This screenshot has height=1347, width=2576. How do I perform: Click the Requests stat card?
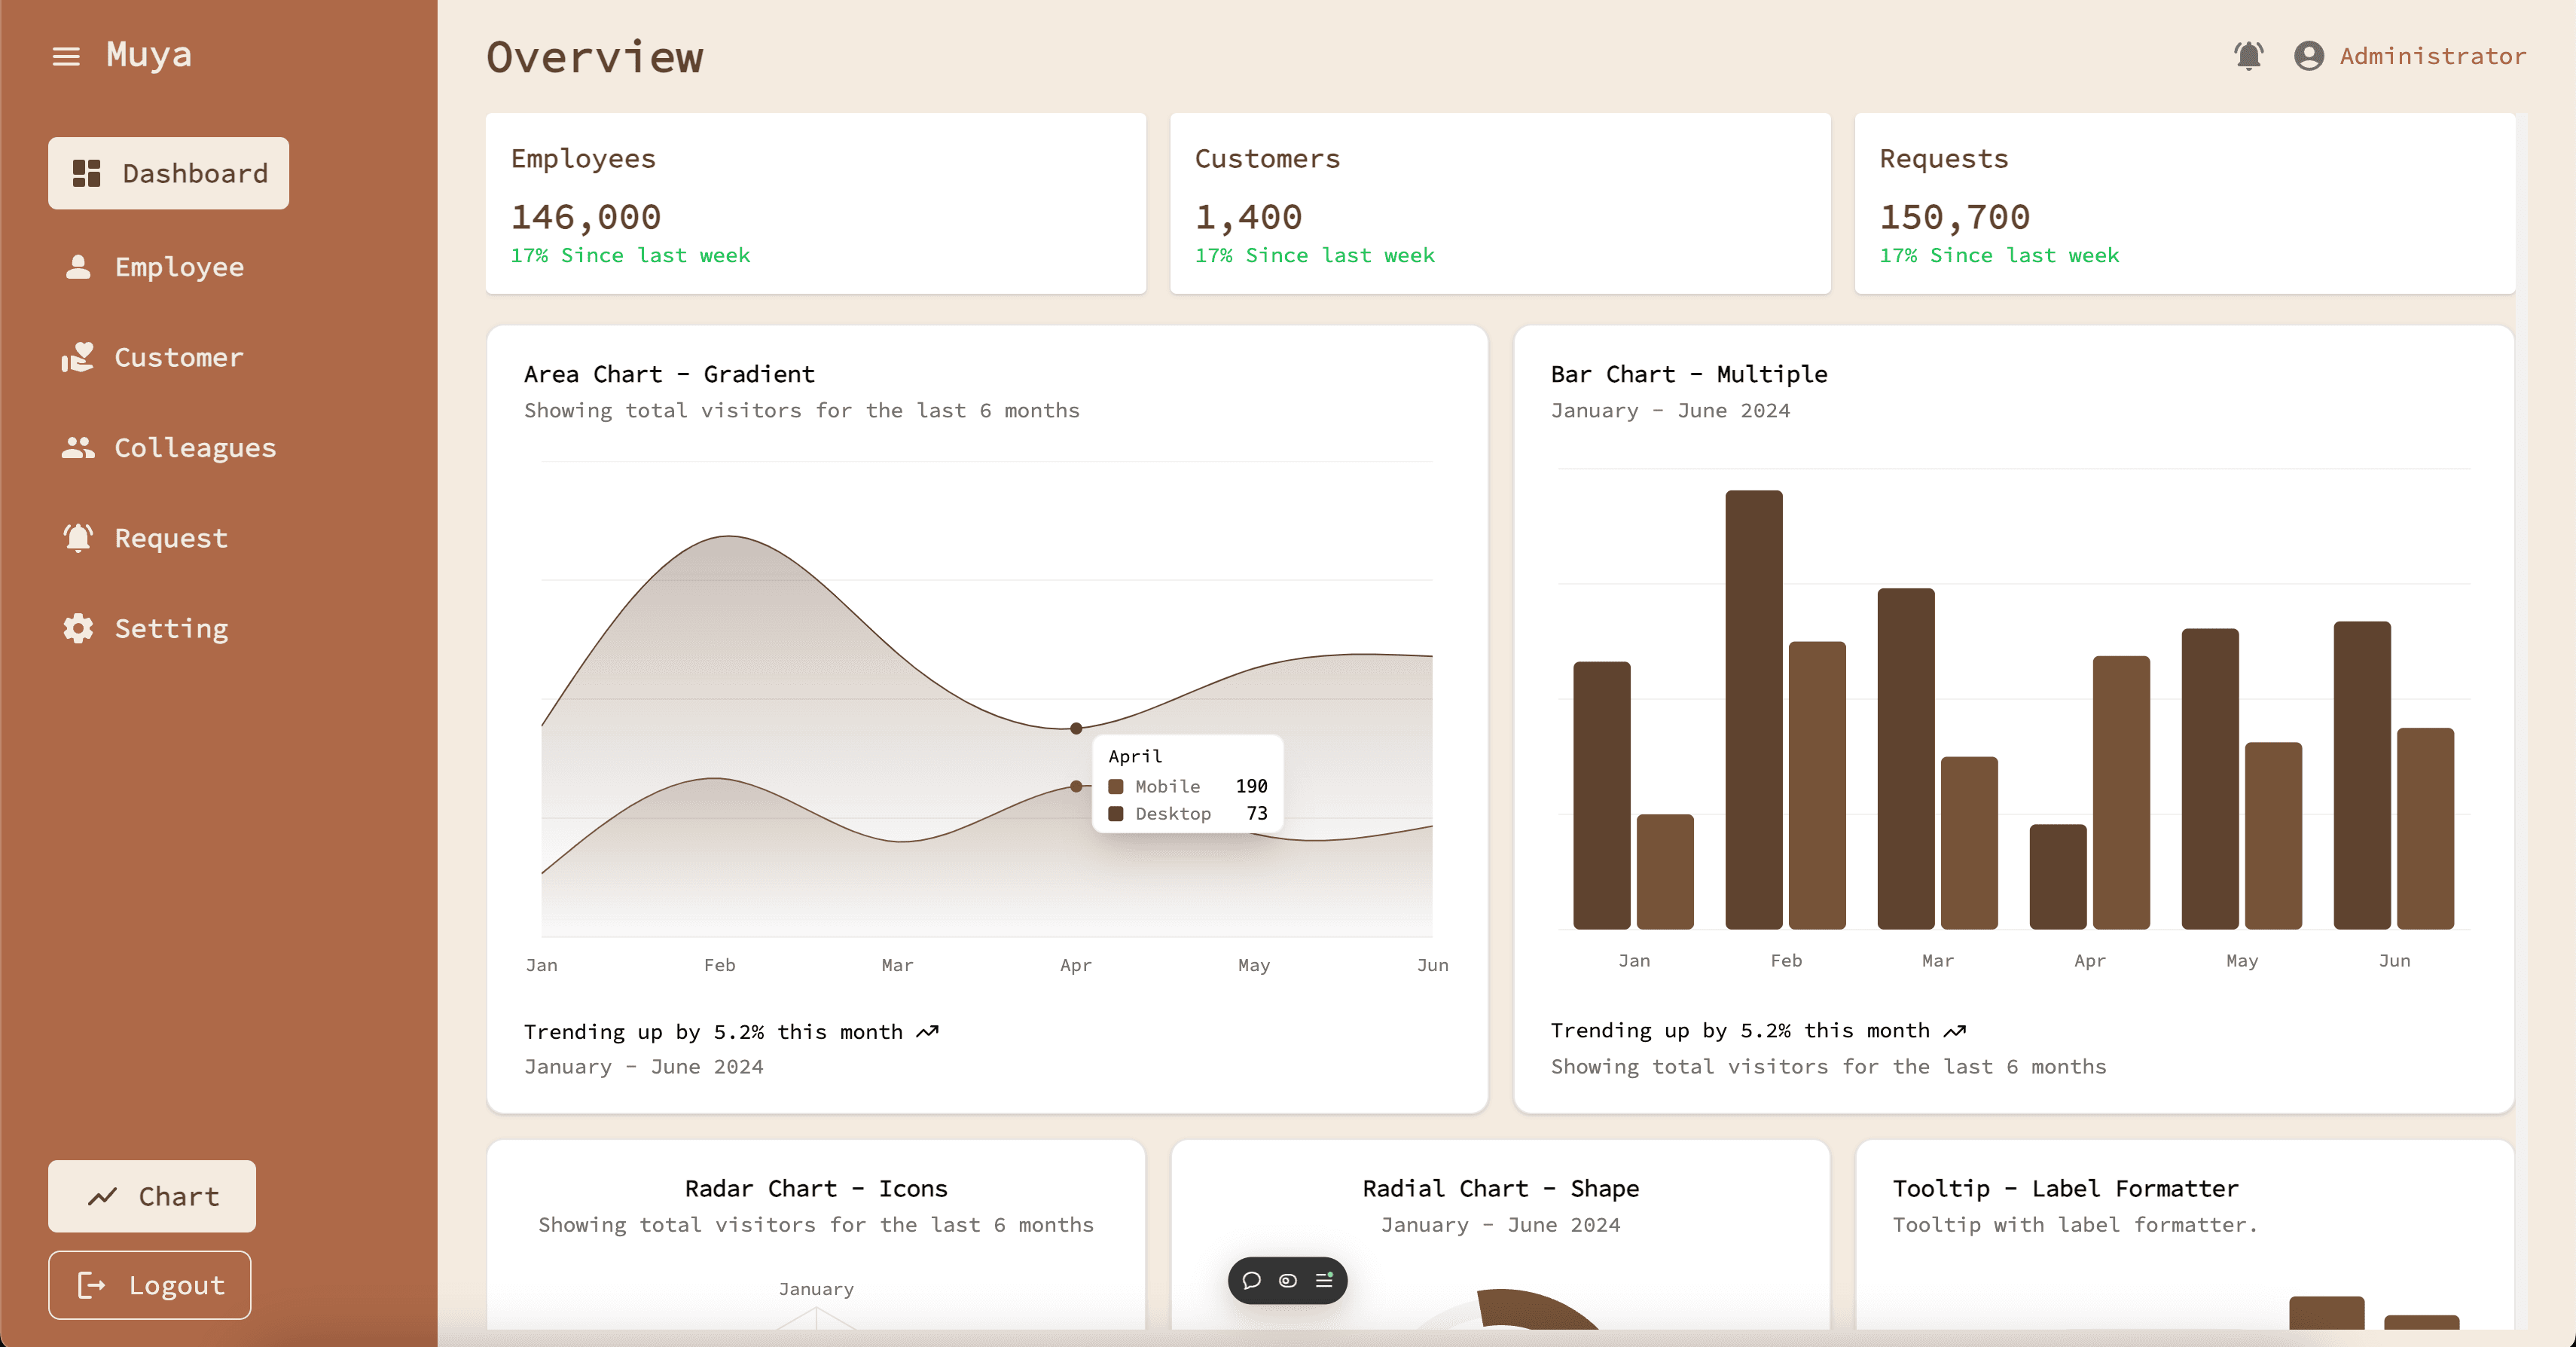click(2185, 203)
